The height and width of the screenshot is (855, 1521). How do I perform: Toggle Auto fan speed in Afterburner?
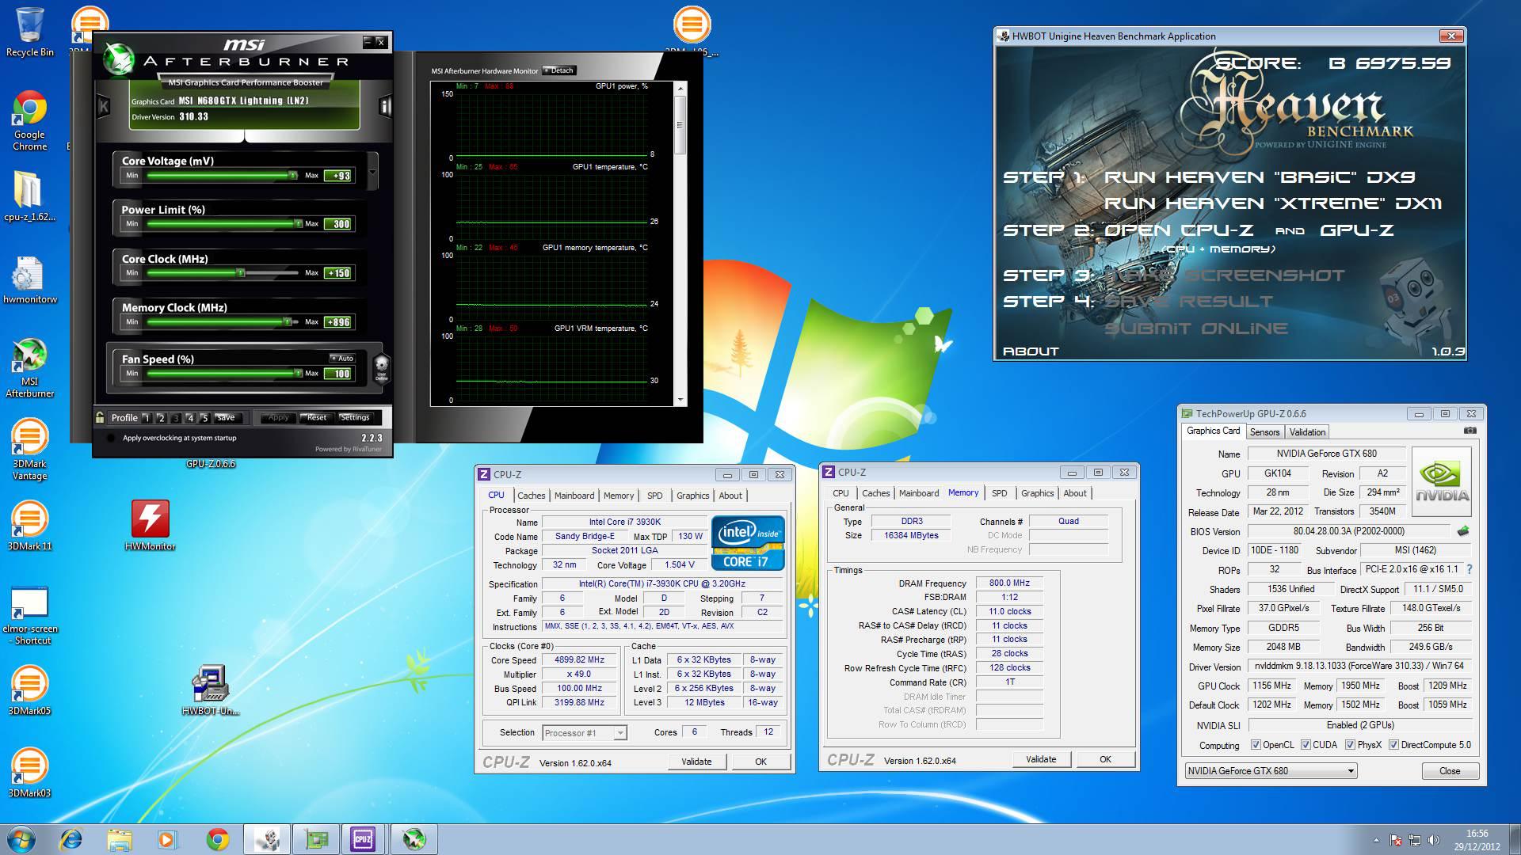point(342,359)
